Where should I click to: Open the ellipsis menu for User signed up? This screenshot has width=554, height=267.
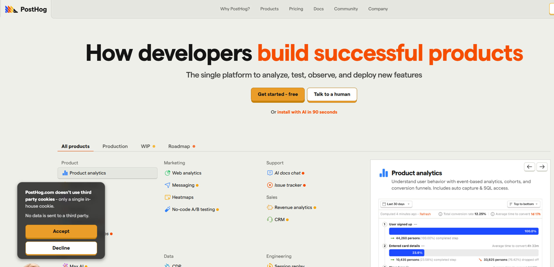(x=415, y=224)
